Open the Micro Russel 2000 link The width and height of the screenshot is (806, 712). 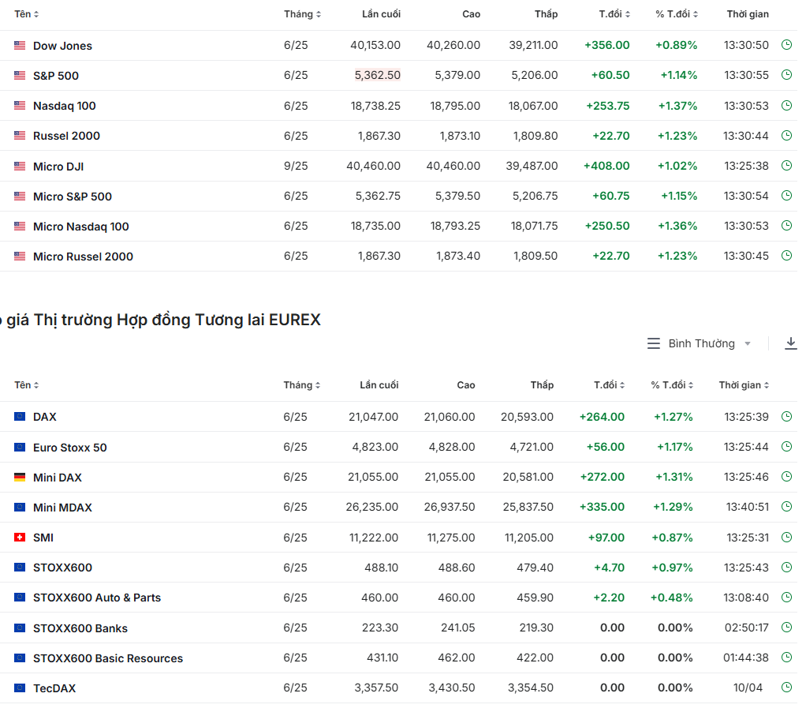pyautogui.click(x=83, y=257)
